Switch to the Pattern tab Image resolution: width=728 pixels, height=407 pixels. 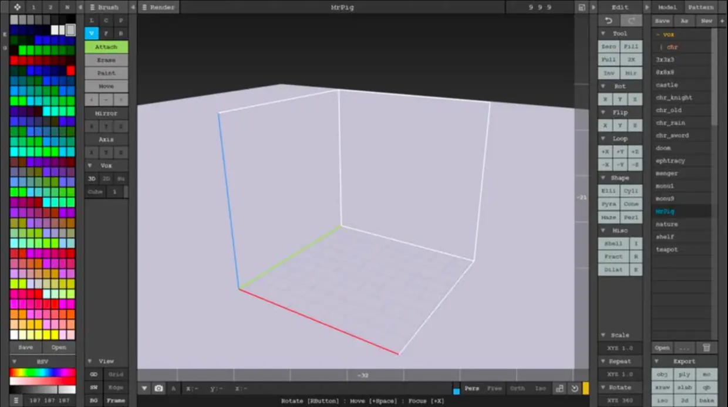pos(701,7)
